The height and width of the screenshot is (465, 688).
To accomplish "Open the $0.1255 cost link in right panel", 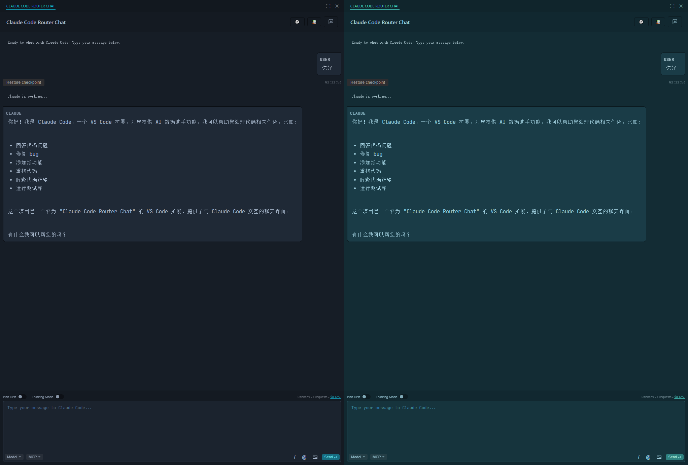I will pos(680,397).
